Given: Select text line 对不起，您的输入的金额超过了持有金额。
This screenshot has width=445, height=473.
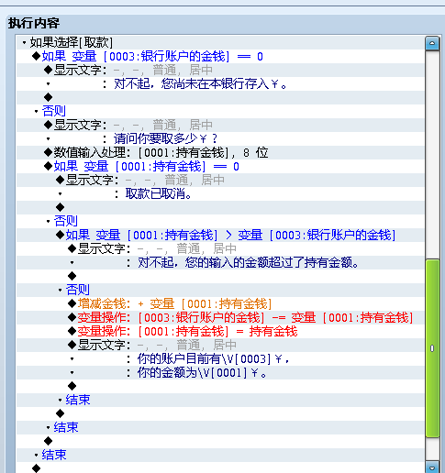Looking at the screenshot, I should (x=220, y=262).
